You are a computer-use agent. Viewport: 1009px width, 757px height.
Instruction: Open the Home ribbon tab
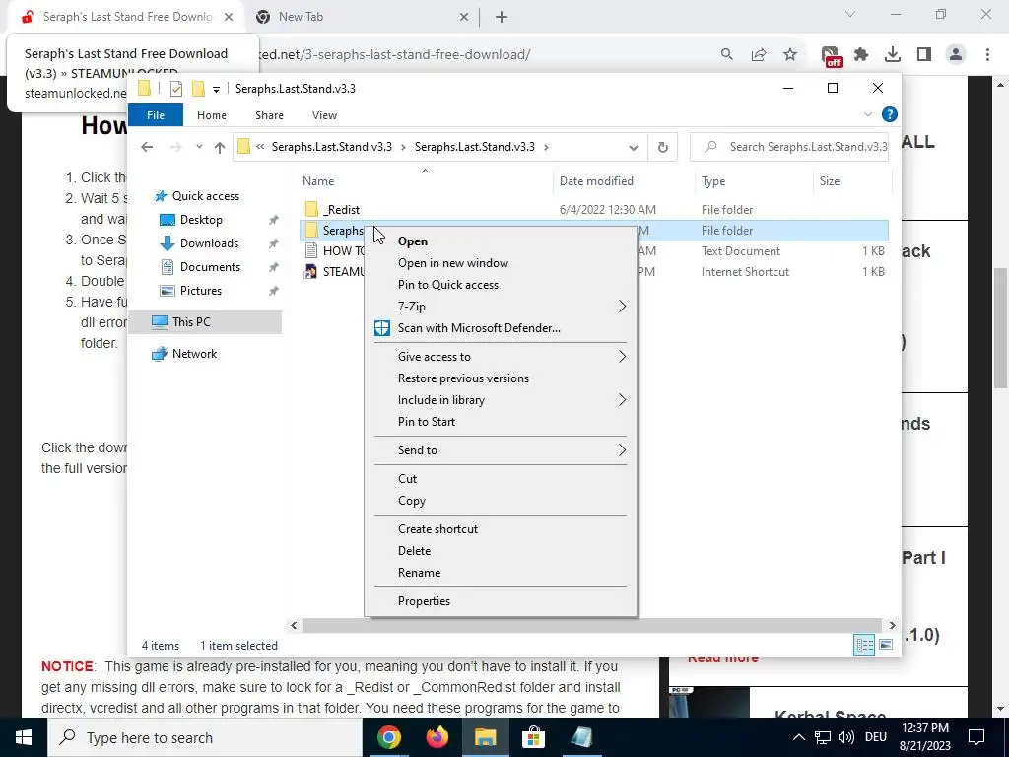point(212,115)
